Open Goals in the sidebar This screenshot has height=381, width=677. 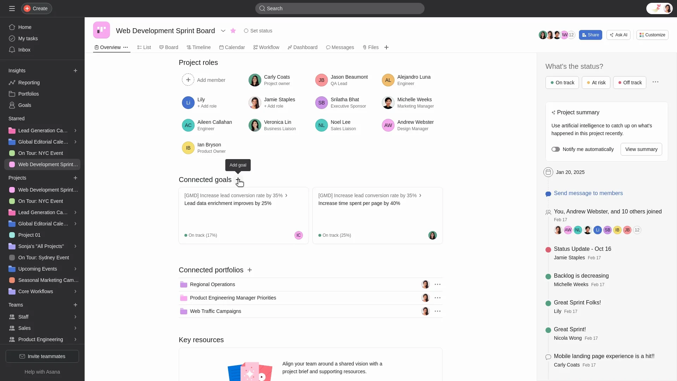(24, 105)
